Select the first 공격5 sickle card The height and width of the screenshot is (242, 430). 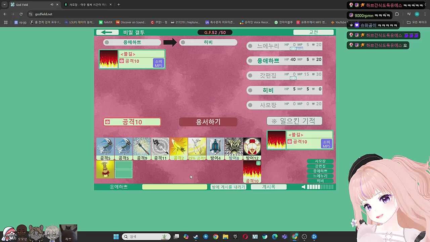pos(105,149)
